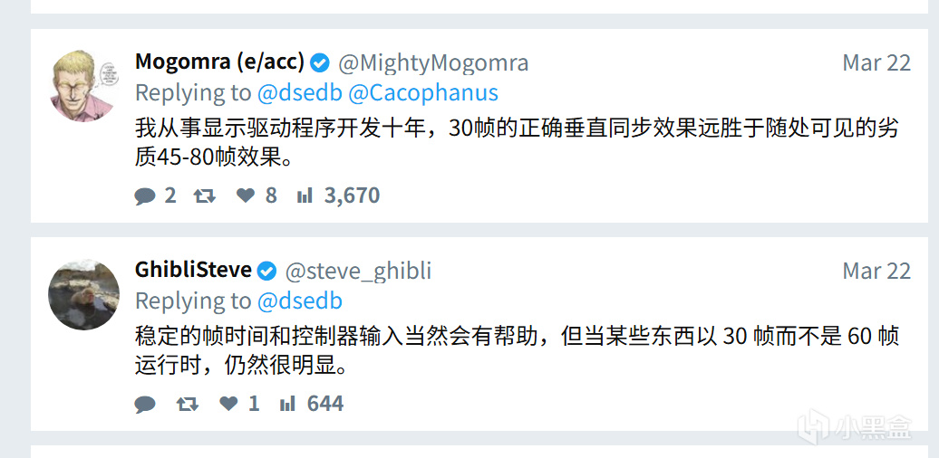Retweet GhibliSteve's tweet
The width and height of the screenshot is (939, 458).
click(188, 404)
